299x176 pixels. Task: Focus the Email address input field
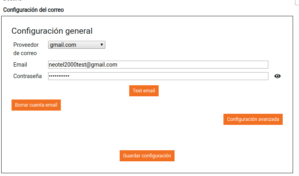(x=158, y=65)
